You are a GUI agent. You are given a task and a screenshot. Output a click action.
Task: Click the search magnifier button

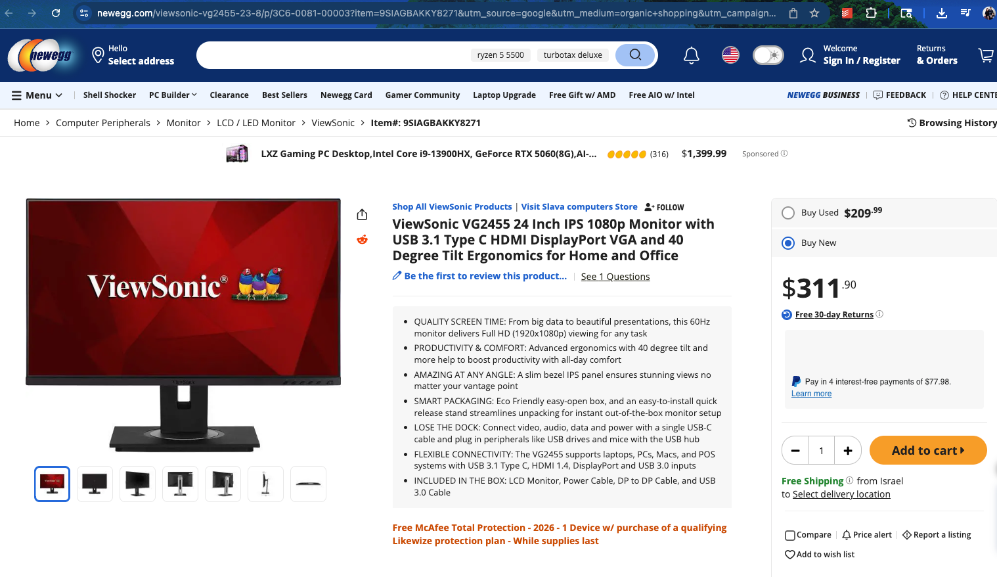point(635,55)
